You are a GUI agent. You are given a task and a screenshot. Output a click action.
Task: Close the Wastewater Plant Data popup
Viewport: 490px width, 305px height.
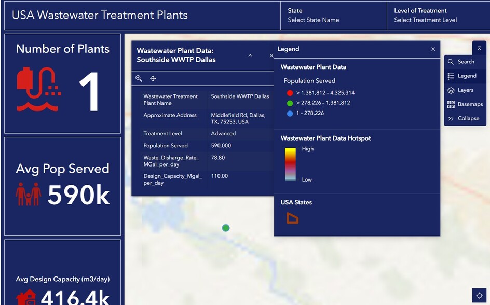pyautogui.click(x=271, y=56)
